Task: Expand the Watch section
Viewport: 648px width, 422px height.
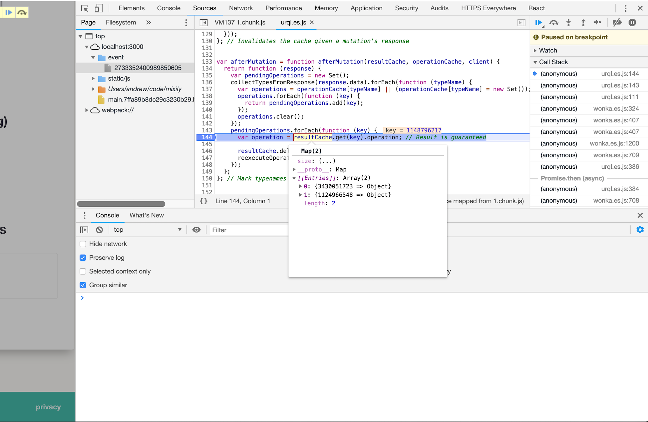Action: pyautogui.click(x=548, y=51)
